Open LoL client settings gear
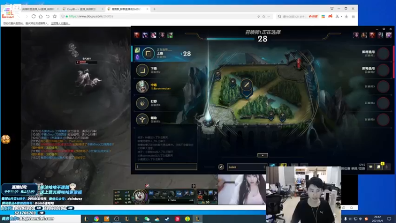 (x=384, y=29)
